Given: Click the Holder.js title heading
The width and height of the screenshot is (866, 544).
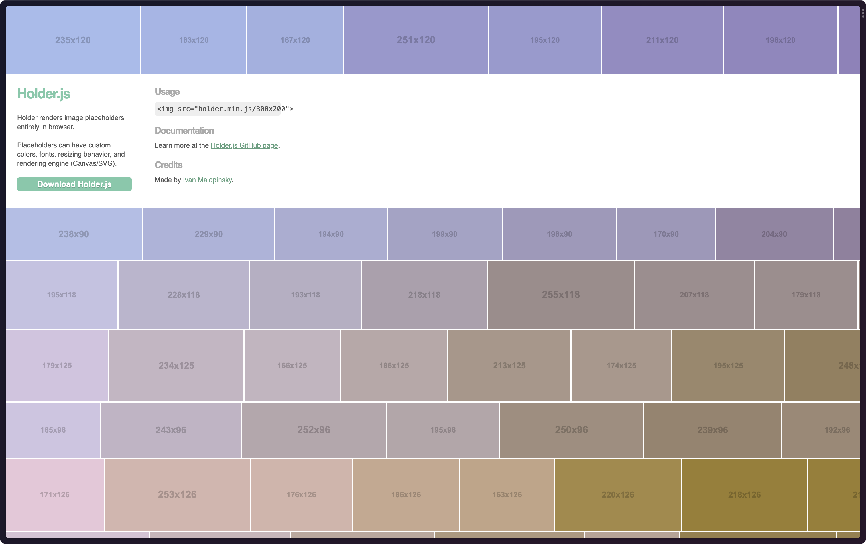Looking at the screenshot, I should [44, 94].
